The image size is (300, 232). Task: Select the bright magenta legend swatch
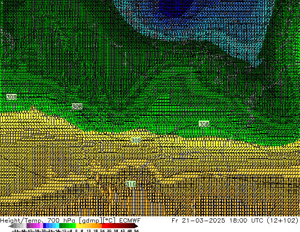[x=38, y=226]
